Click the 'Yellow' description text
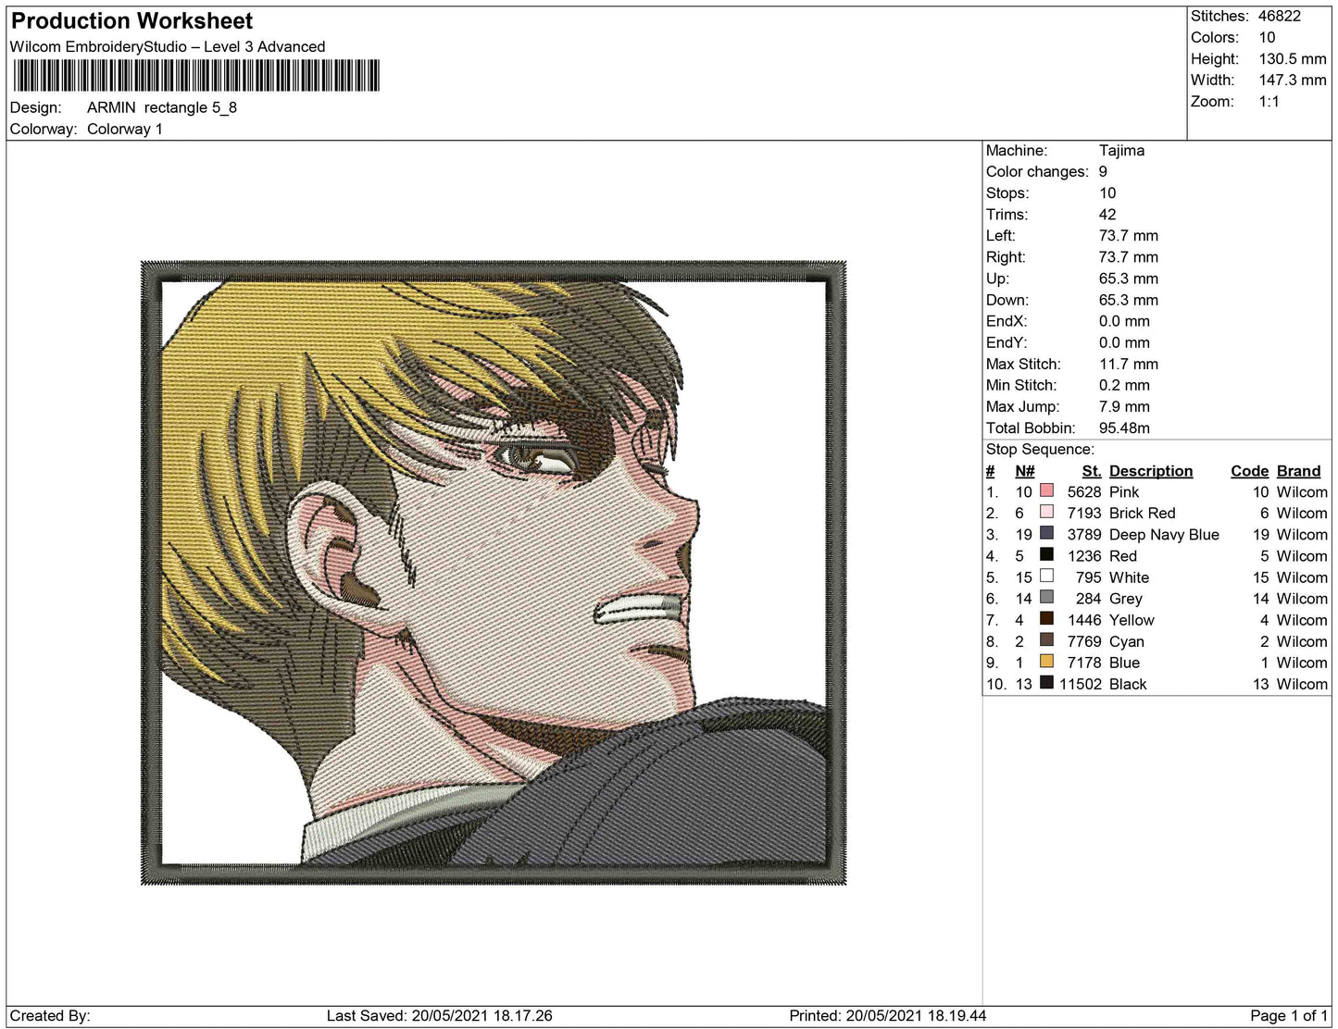The height and width of the screenshot is (1029, 1338). 1132,619
